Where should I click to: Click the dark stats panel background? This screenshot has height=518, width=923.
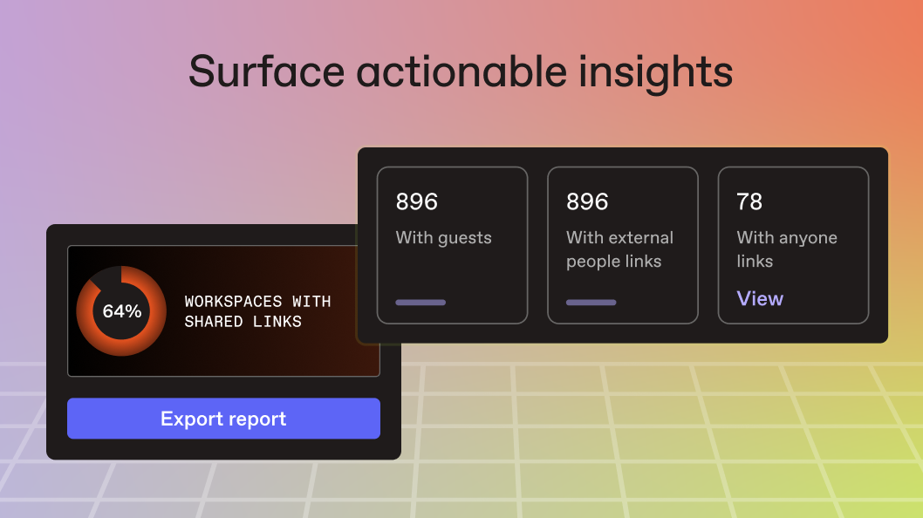pos(624,332)
